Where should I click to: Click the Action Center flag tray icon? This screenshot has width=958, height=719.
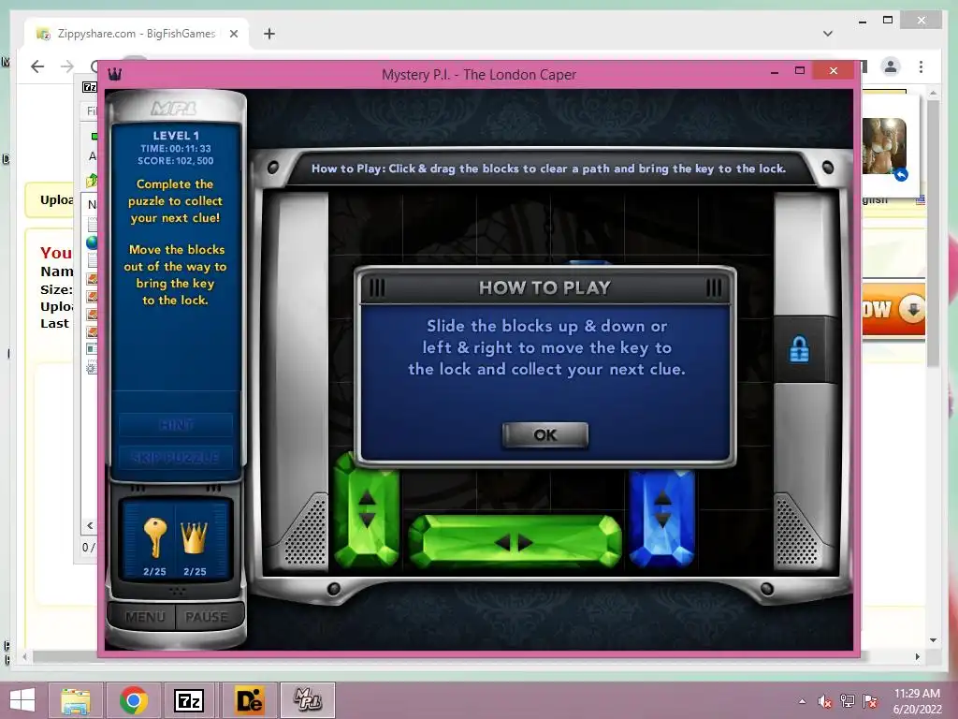pyautogui.click(x=870, y=701)
